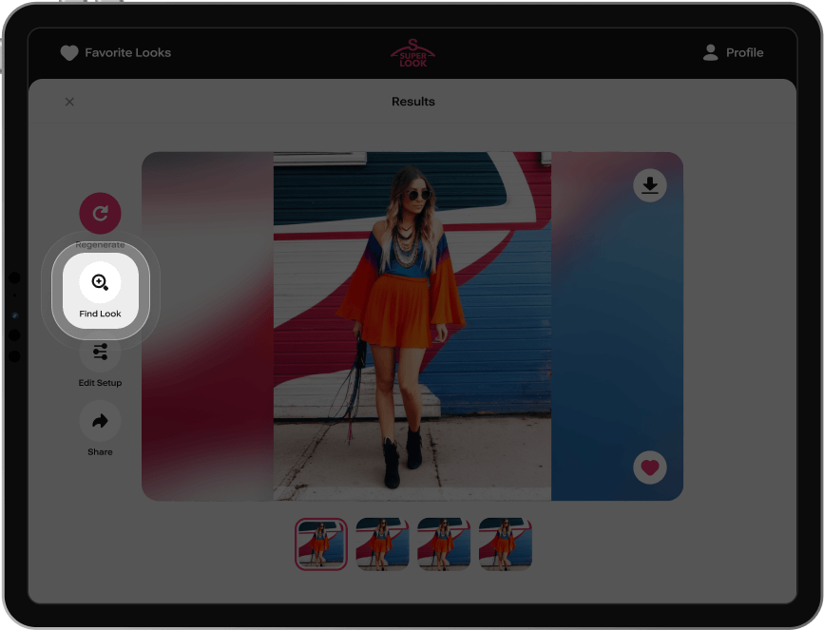
Task: Open Edit Setup sliders icon
Action: coord(100,353)
